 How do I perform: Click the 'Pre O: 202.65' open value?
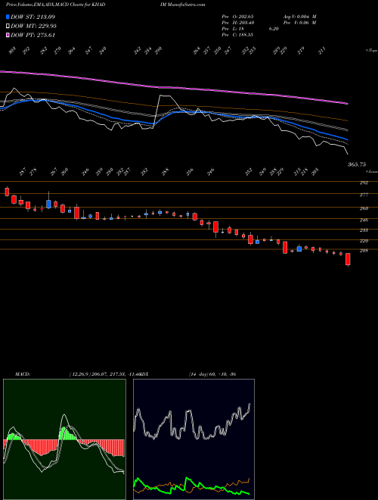click(x=237, y=17)
